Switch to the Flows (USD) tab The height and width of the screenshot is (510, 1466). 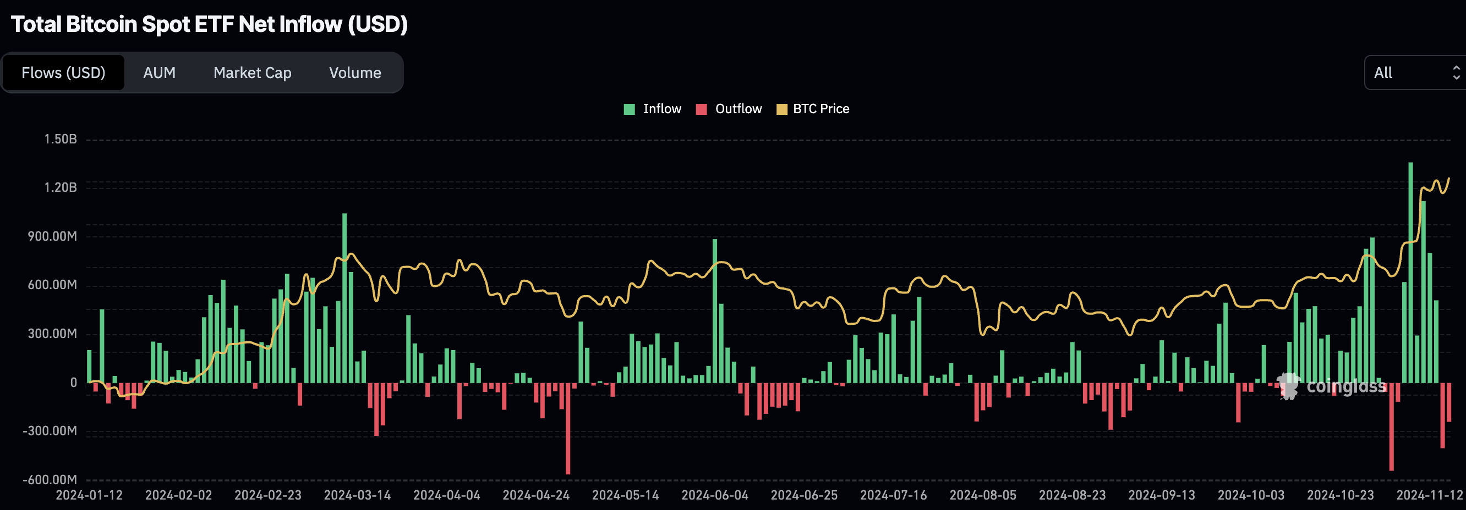[63, 73]
